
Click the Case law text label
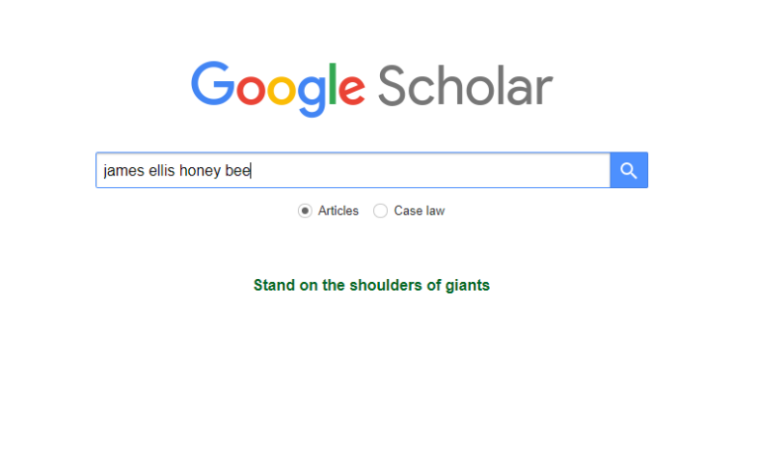[x=419, y=211]
